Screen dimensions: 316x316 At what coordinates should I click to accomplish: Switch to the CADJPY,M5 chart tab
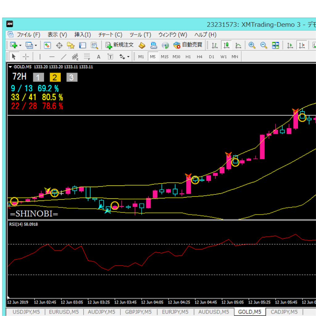[x=284, y=312]
